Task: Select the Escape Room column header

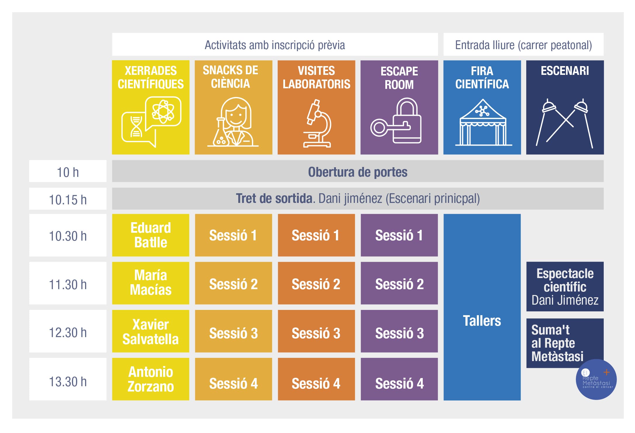Action: (x=399, y=78)
